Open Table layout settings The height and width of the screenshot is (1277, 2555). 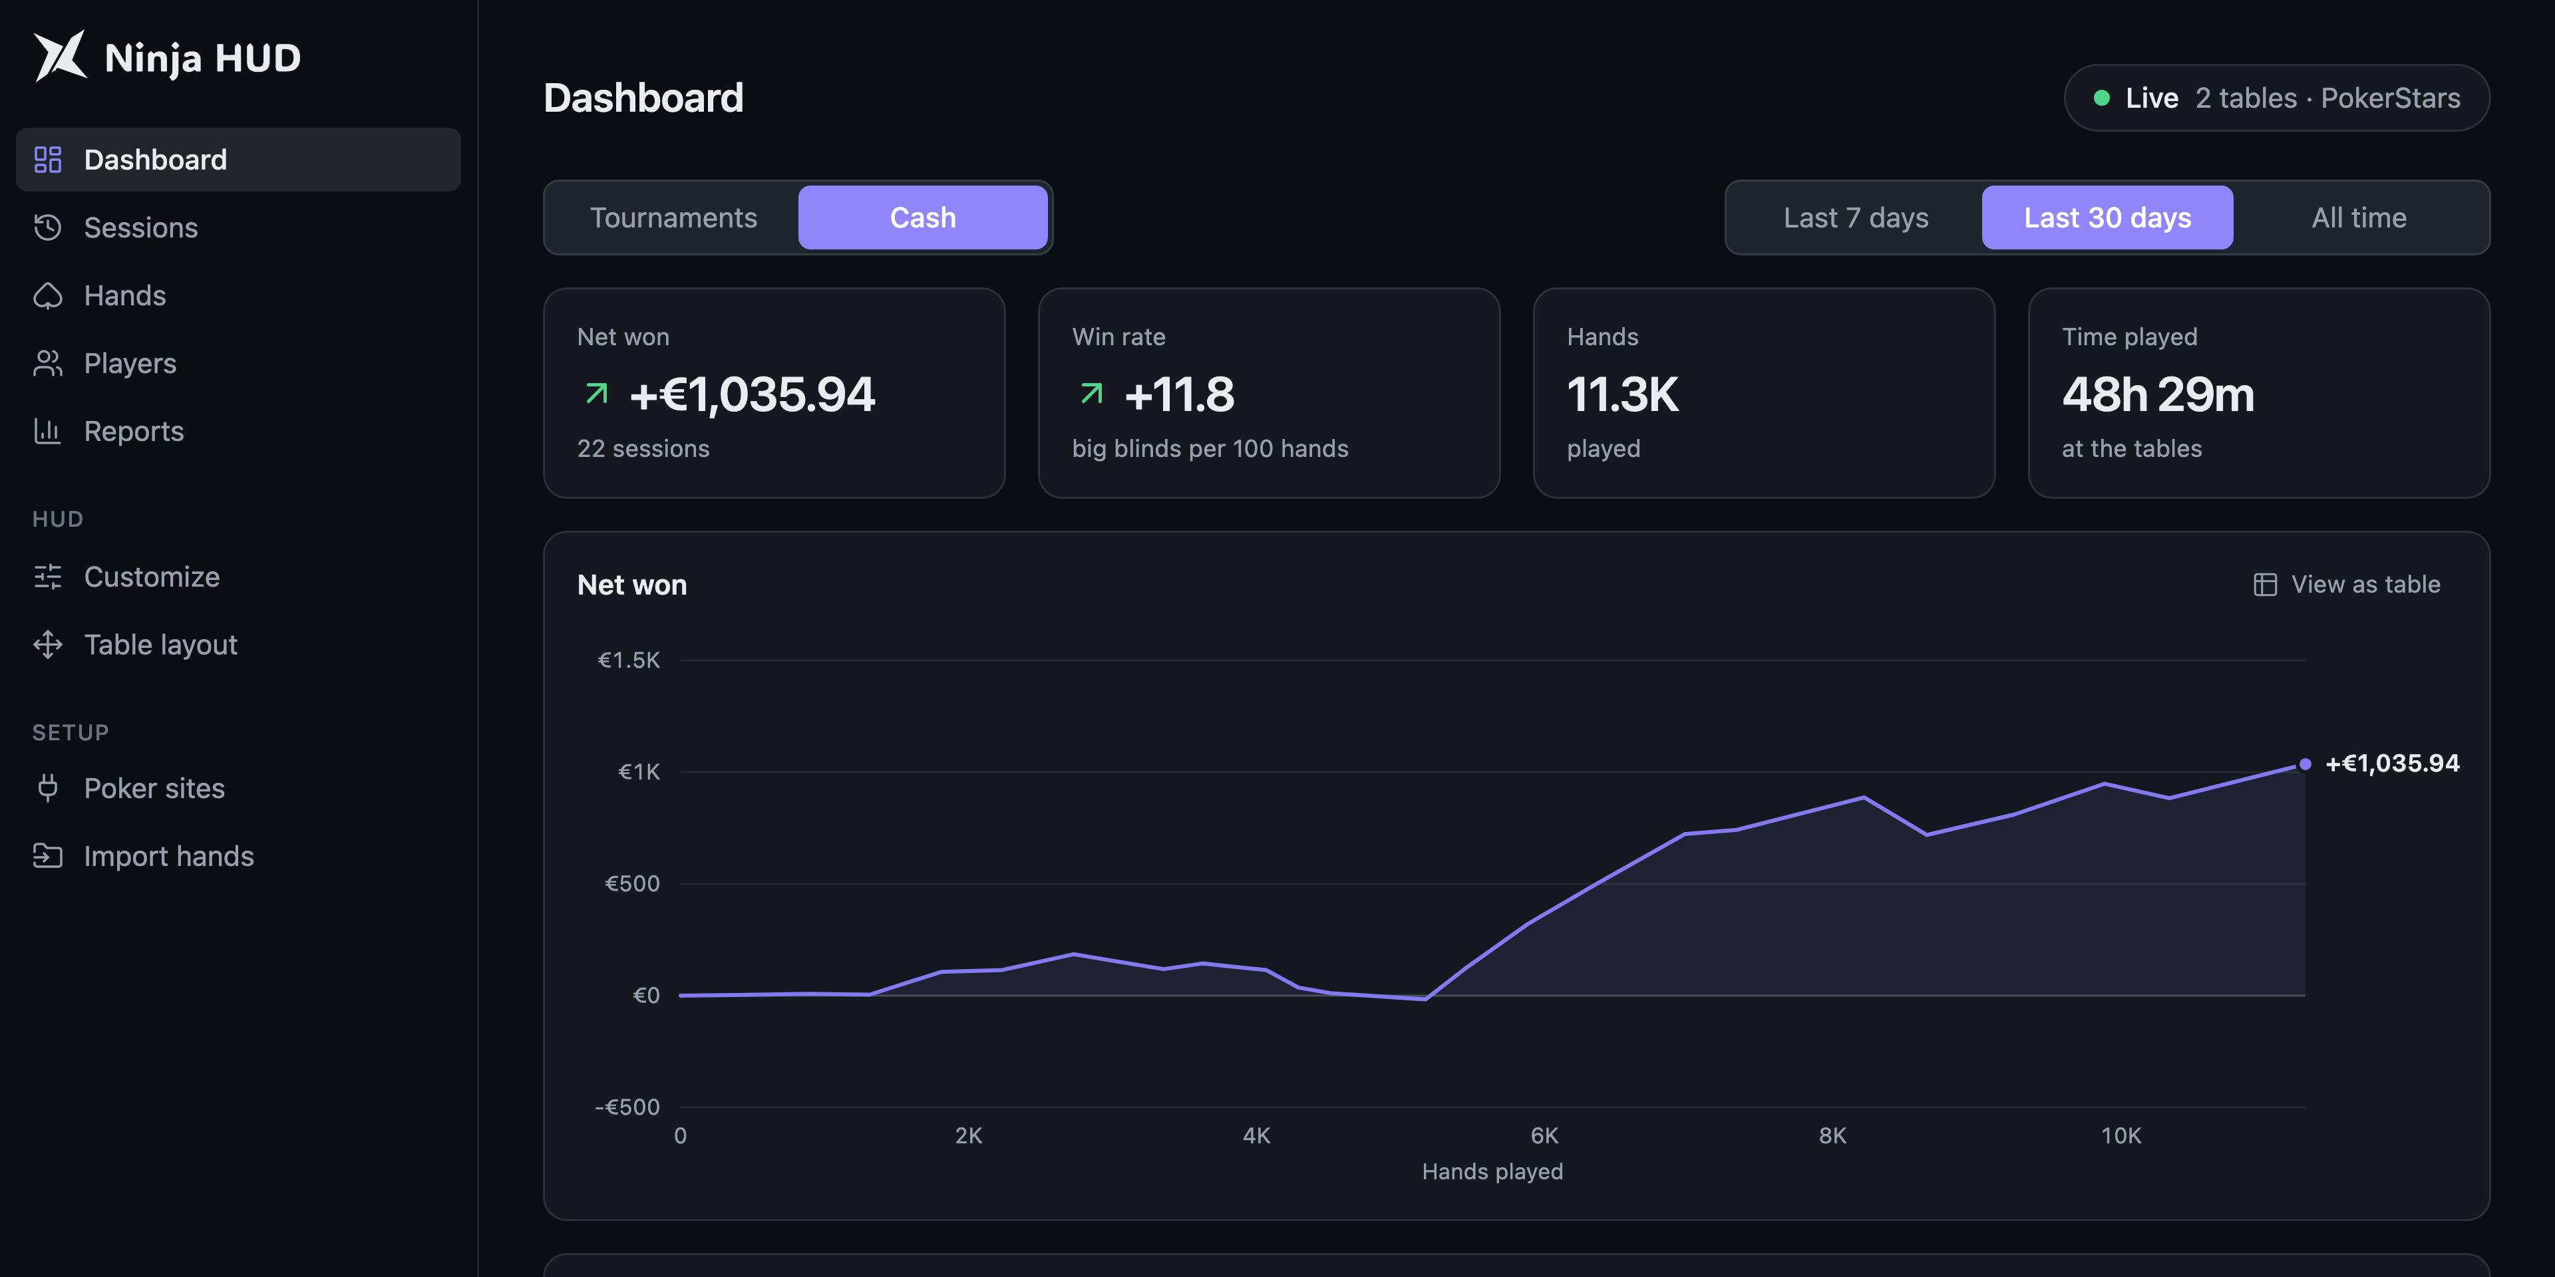click(238, 644)
